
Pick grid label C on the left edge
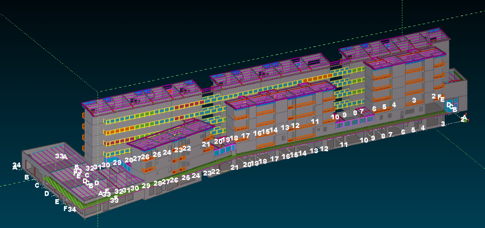pyautogui.click(x=37, y=185)
